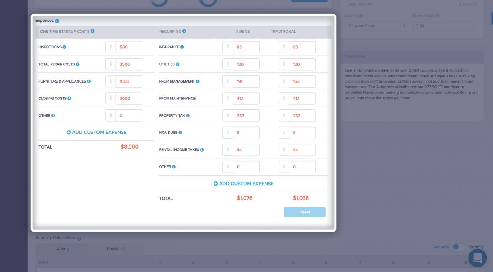
Task: Open the Loan Type dropdown
Action: coord(376,26)
